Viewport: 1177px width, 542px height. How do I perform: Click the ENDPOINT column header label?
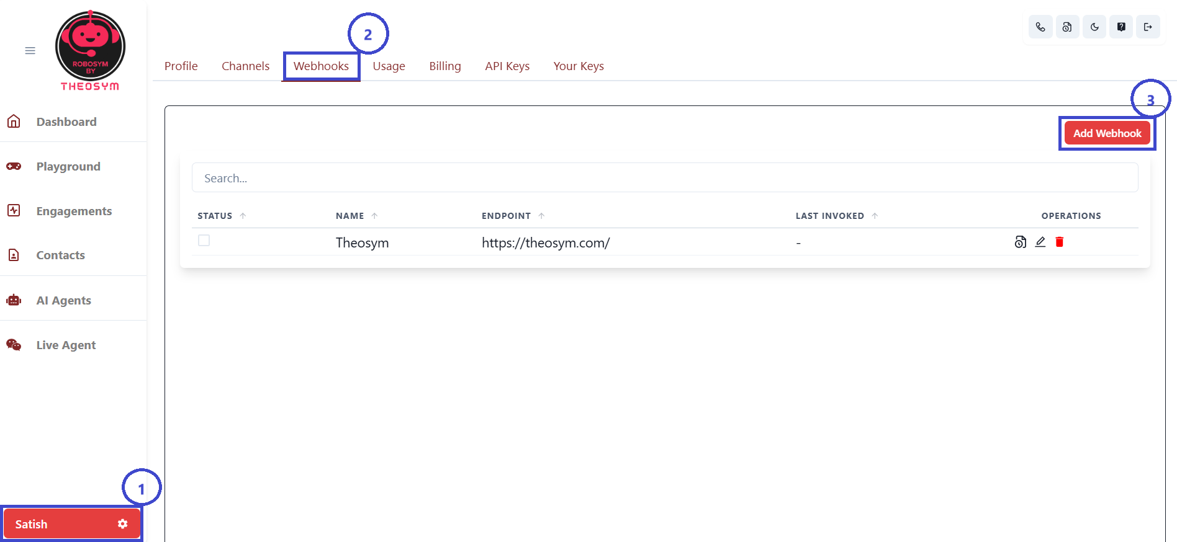click(x=506, y=216)
